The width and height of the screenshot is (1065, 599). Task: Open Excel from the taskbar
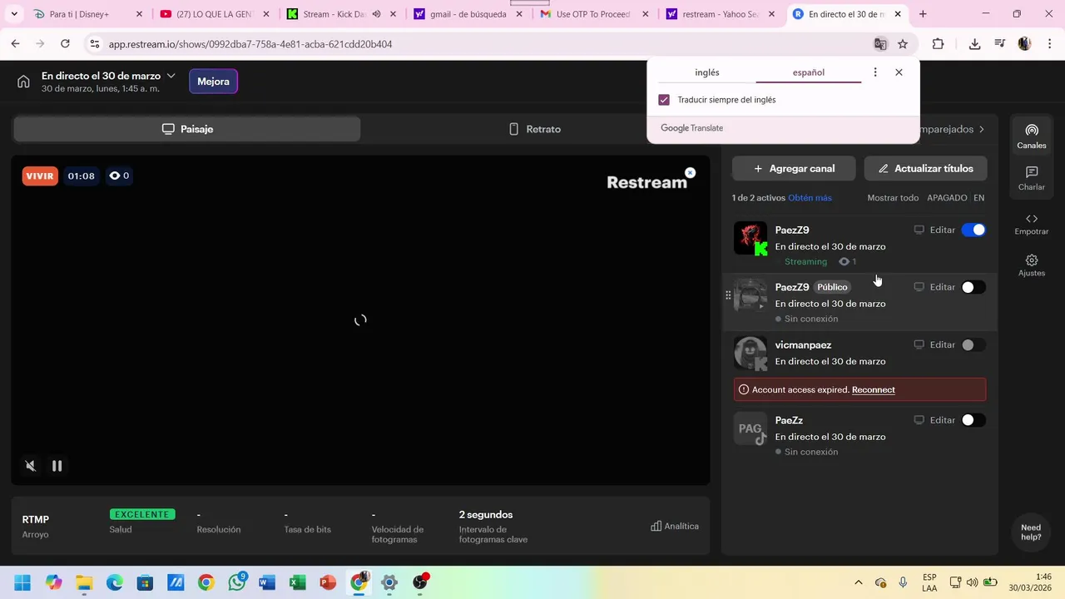pyautogui.click(x=297, y=582)
